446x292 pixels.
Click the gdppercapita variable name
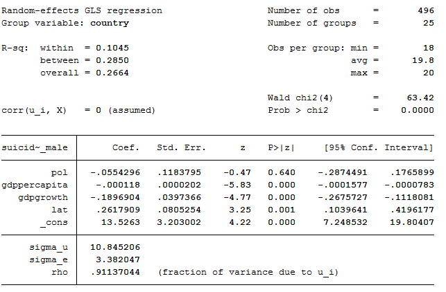[35, 185]
